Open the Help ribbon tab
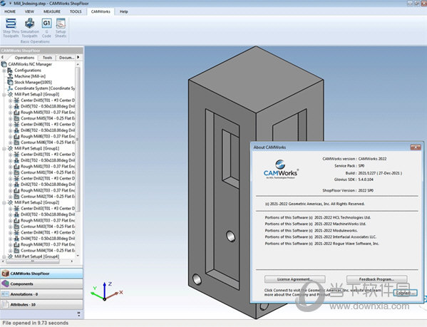Viewport: 427px width, 327px height. click(x=123, y=11)
